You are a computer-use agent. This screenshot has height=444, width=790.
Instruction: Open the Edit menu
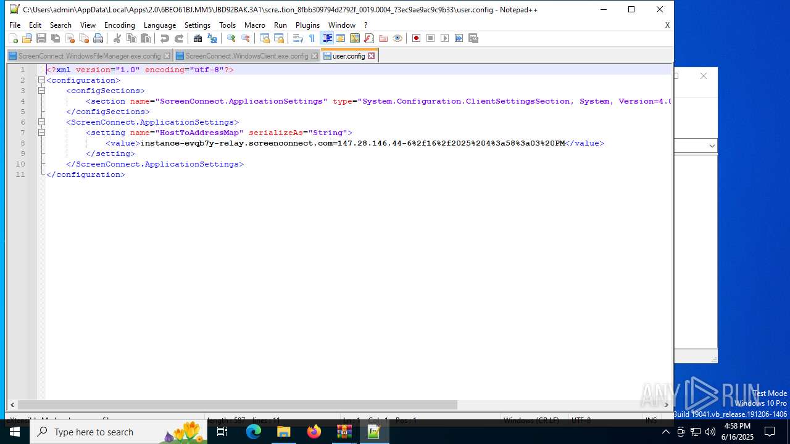(x=35, y=25)
